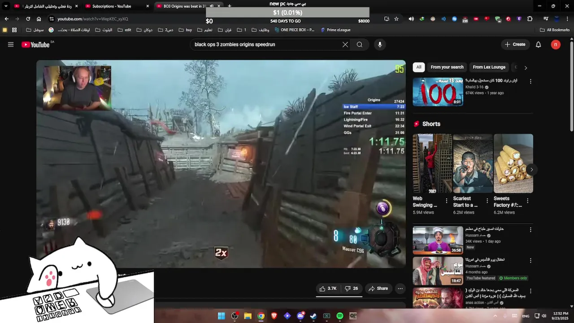Screen dimensions: 574x323
Task: Open the taskbar clock showing 12:52 PM
Action: pyautogui.click(x=561, y=316)
